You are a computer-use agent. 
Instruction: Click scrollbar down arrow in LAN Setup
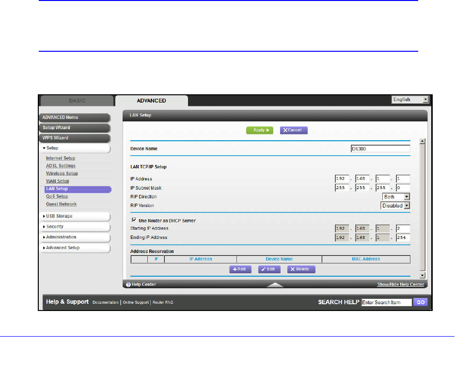pos(423,275)
